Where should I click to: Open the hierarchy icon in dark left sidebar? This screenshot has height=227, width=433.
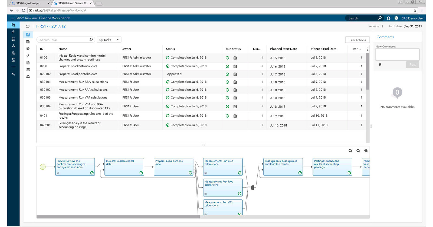(x=14, y=46)
